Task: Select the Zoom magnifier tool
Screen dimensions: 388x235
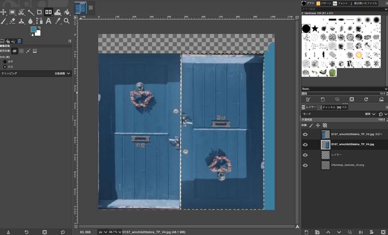Action: 67,21
